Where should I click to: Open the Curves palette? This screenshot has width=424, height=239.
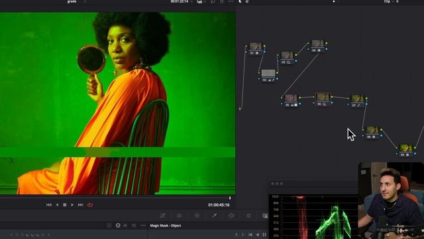pos(162,216)
